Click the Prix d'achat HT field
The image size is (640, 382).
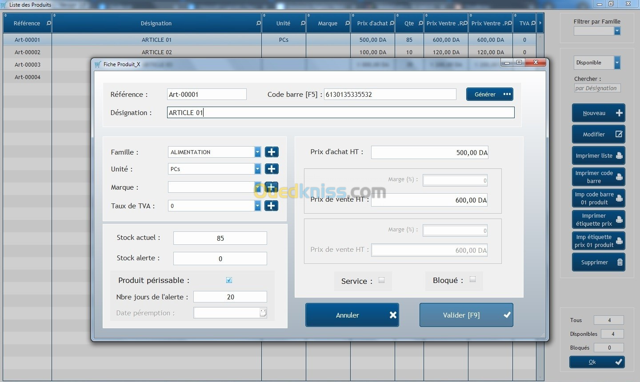[x=430, y=152]
